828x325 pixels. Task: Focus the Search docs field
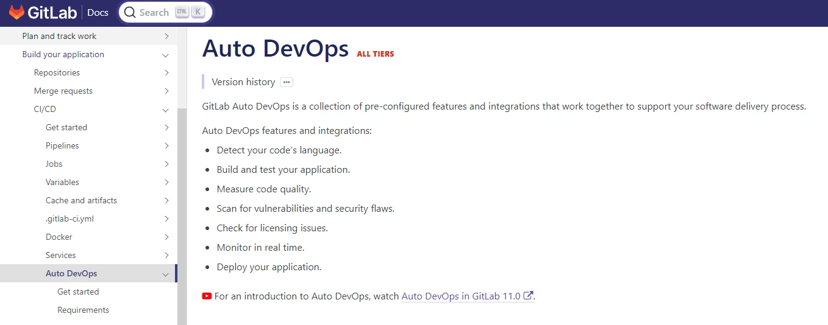coord(165,12)
